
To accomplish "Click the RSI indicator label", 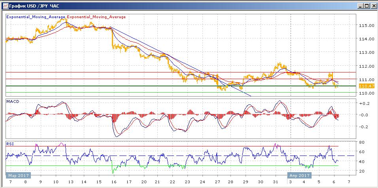I will (x=10, y=144).
